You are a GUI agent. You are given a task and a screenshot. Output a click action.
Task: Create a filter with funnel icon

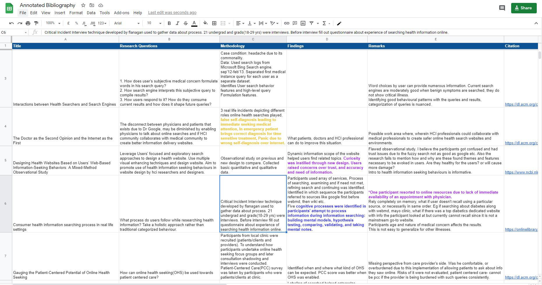point(311,23)
